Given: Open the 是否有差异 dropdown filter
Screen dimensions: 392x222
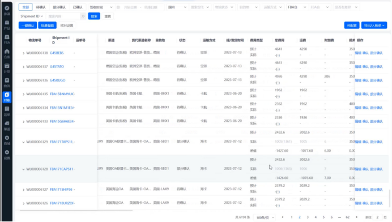Looking at the screenshot, I should pyautogui.click(x=346, y=7).
